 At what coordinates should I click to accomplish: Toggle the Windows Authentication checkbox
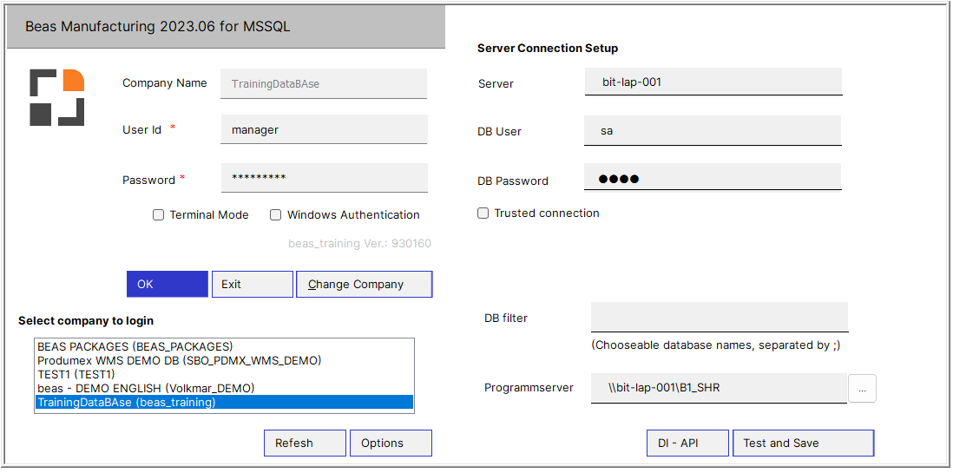pos(276,215)
